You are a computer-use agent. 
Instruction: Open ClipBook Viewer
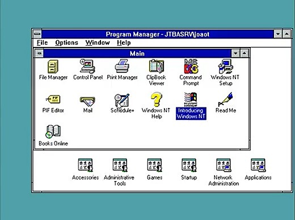(x=156, y=66)
